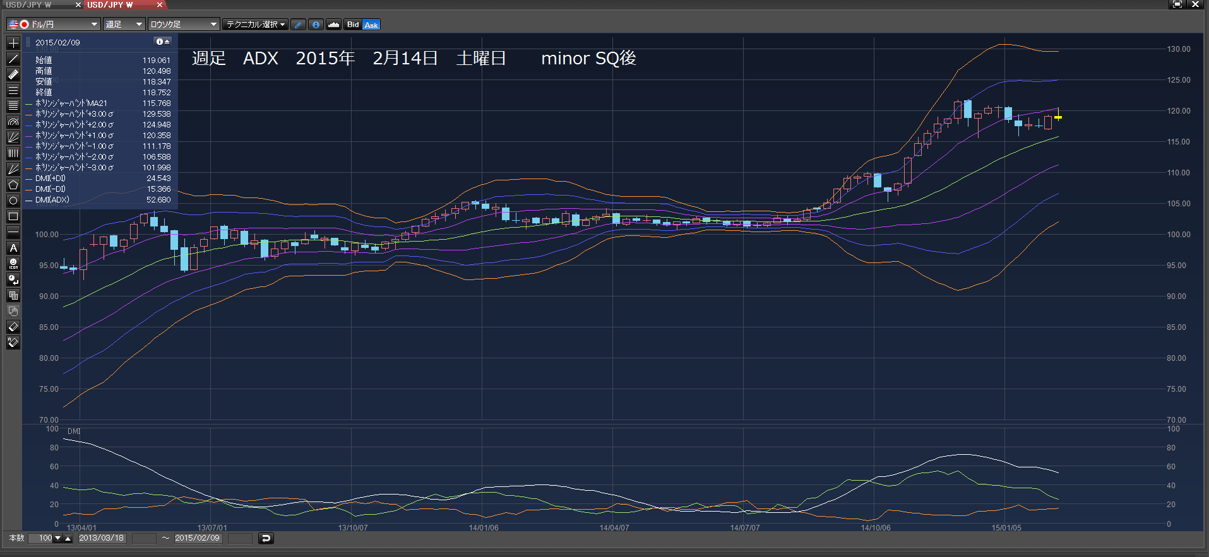Close the active red USD/JPY W tab
This screenshot has height=557, width=1209.
tap(160, 4)
